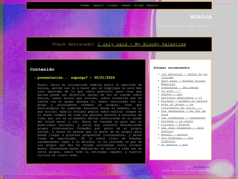Viewport: 238px width, 179px height.
Task: Open nirvana in utero album link
Action: 177,121
